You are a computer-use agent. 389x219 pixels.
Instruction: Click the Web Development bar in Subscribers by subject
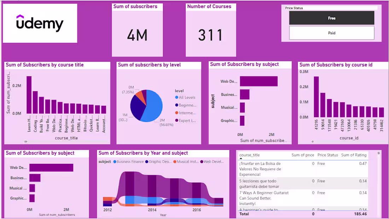(x=258, y=81)
